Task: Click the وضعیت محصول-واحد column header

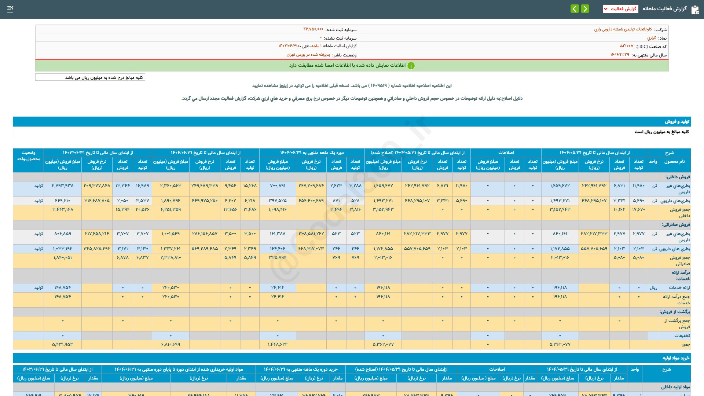Action: point(28,156)
